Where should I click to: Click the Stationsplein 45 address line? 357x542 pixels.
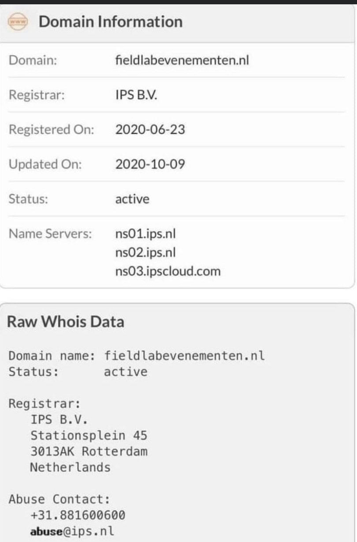click(89, 435)
